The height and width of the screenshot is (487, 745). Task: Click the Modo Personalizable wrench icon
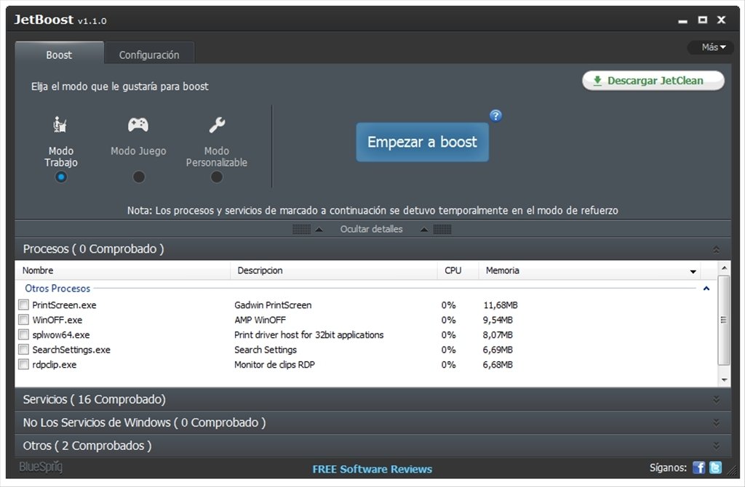[x=217, y=125]
